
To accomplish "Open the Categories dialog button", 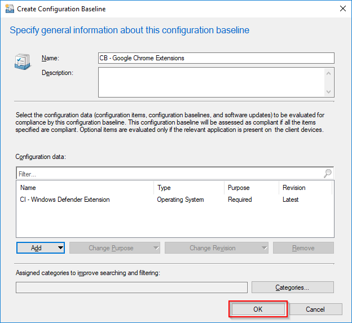I will [292, 287].
